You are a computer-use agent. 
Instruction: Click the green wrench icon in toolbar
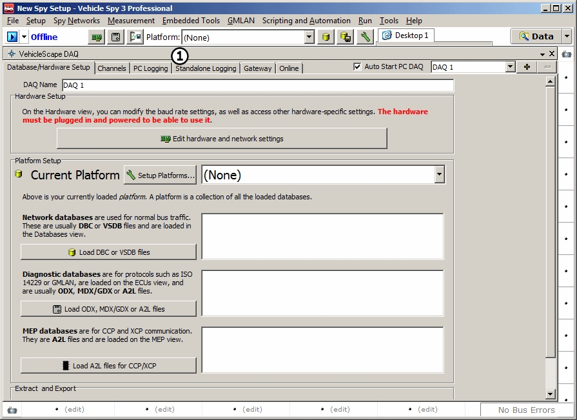[365, 37]
